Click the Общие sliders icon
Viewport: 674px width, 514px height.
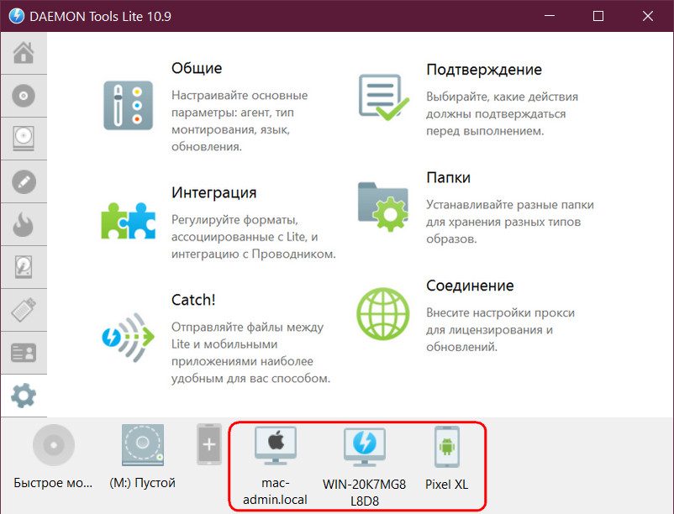click(x=128, y=105)
